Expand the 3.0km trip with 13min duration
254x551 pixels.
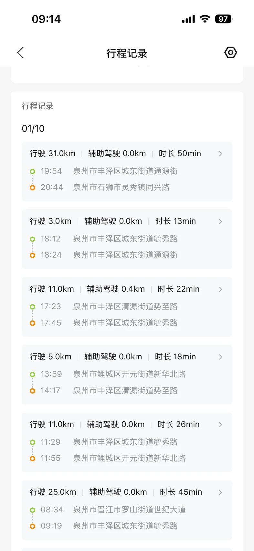coord(220,221)
